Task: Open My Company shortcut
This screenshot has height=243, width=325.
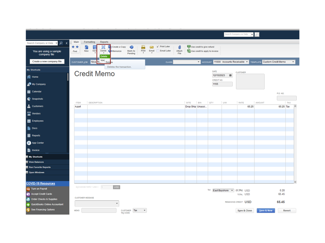Action: 36,84
